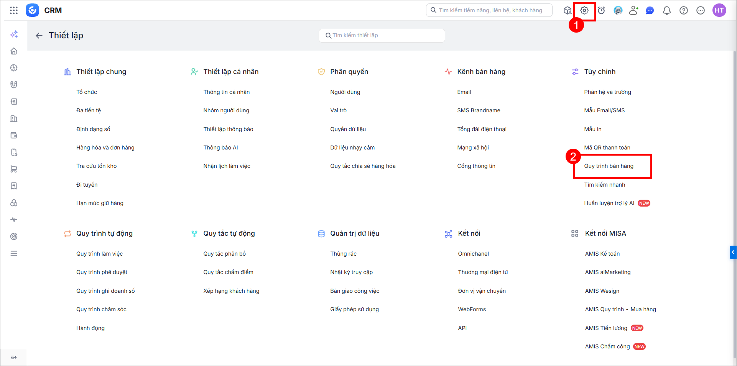Open Thông tin cá nhân
Viewport: 737px width, 366px height.
227,92
